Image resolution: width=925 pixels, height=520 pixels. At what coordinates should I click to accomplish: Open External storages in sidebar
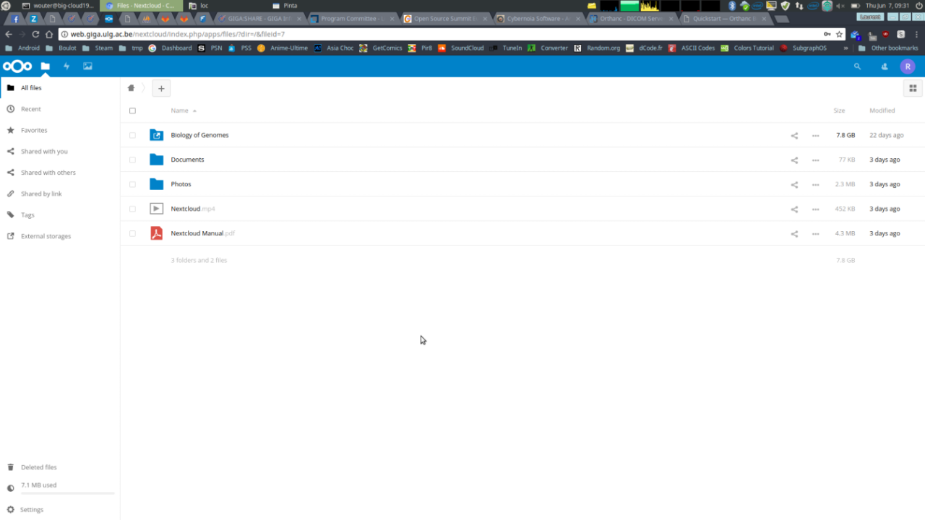pos(60,236)
